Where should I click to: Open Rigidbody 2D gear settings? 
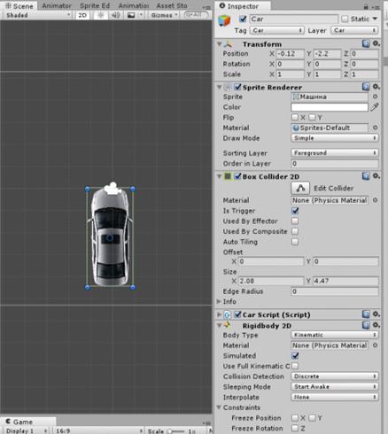(x=376, y=325)
